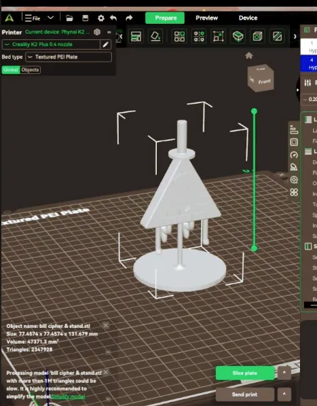The width and height of the screenshot is (317, 406).
Task: Click the Simplify model link
Action: [68, 396]
